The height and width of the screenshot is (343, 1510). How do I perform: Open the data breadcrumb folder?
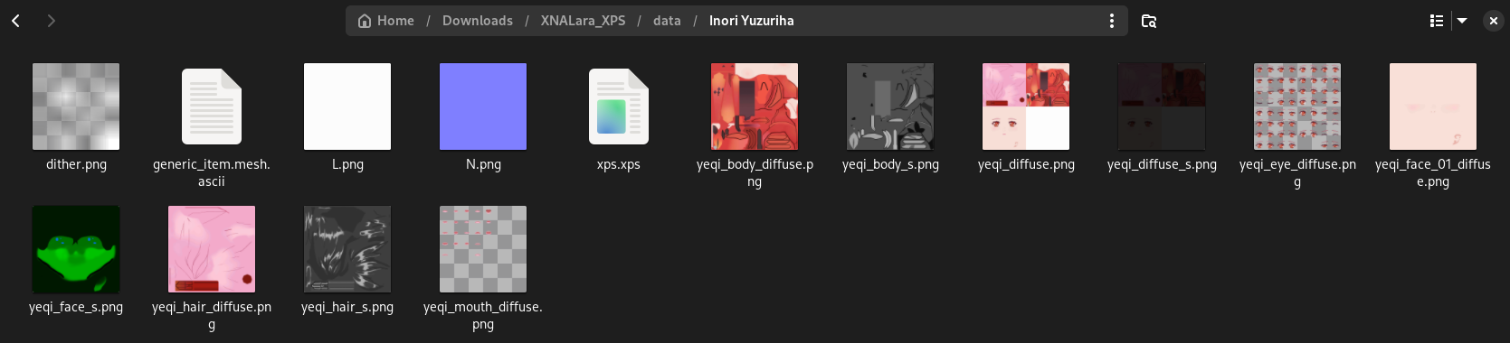(667, 21)
